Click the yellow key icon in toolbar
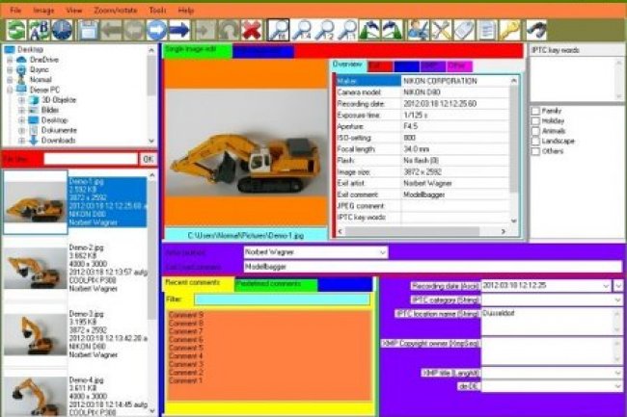The image size is (627, 417). (509, 30)
